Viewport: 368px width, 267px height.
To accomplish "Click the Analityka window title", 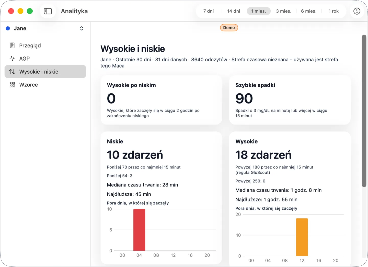I will [74, 11].
